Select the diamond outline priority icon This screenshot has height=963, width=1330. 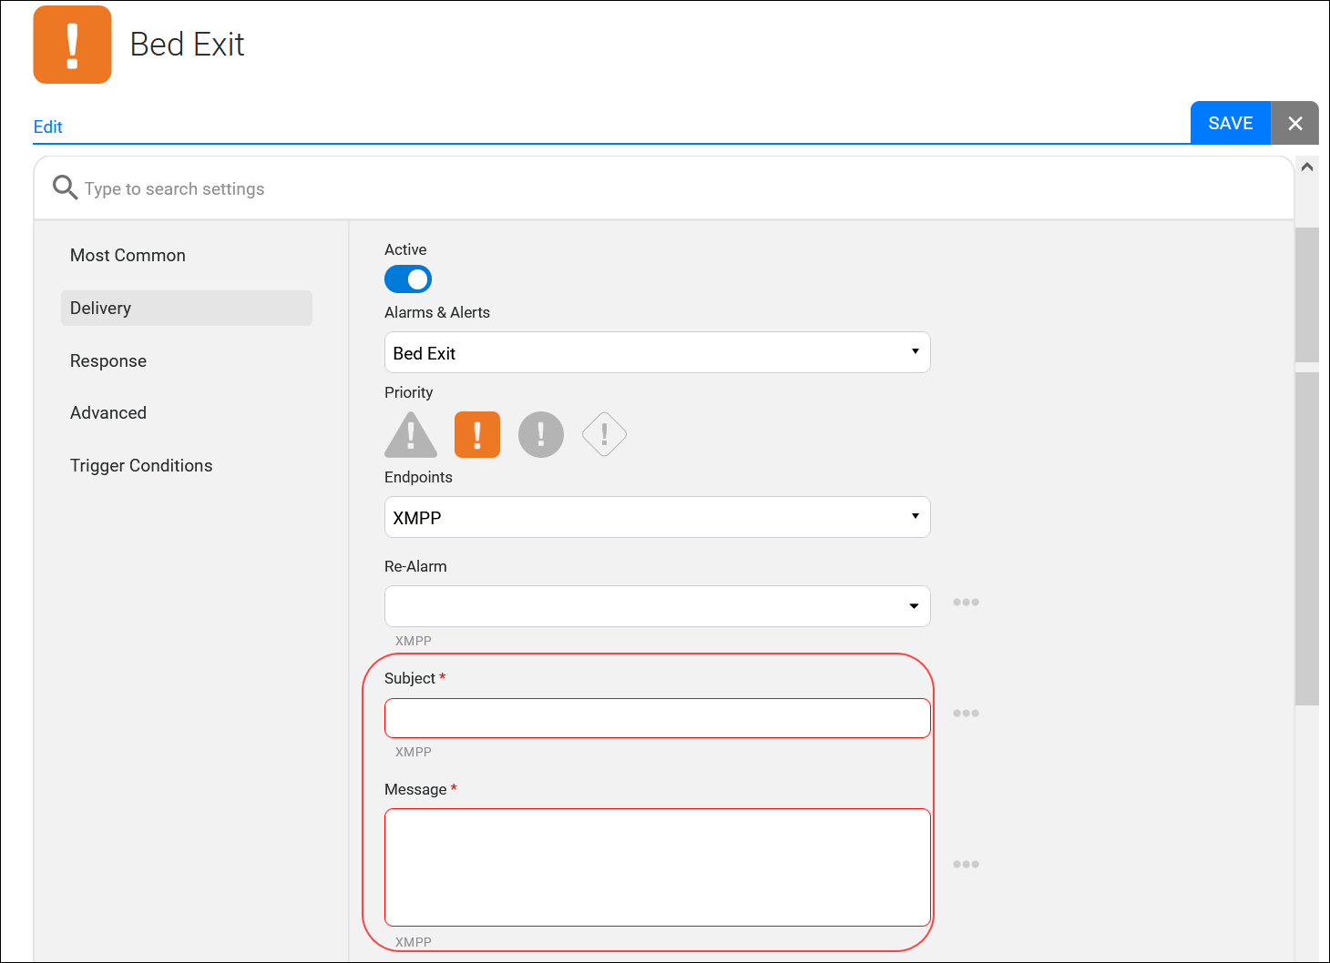604,434
